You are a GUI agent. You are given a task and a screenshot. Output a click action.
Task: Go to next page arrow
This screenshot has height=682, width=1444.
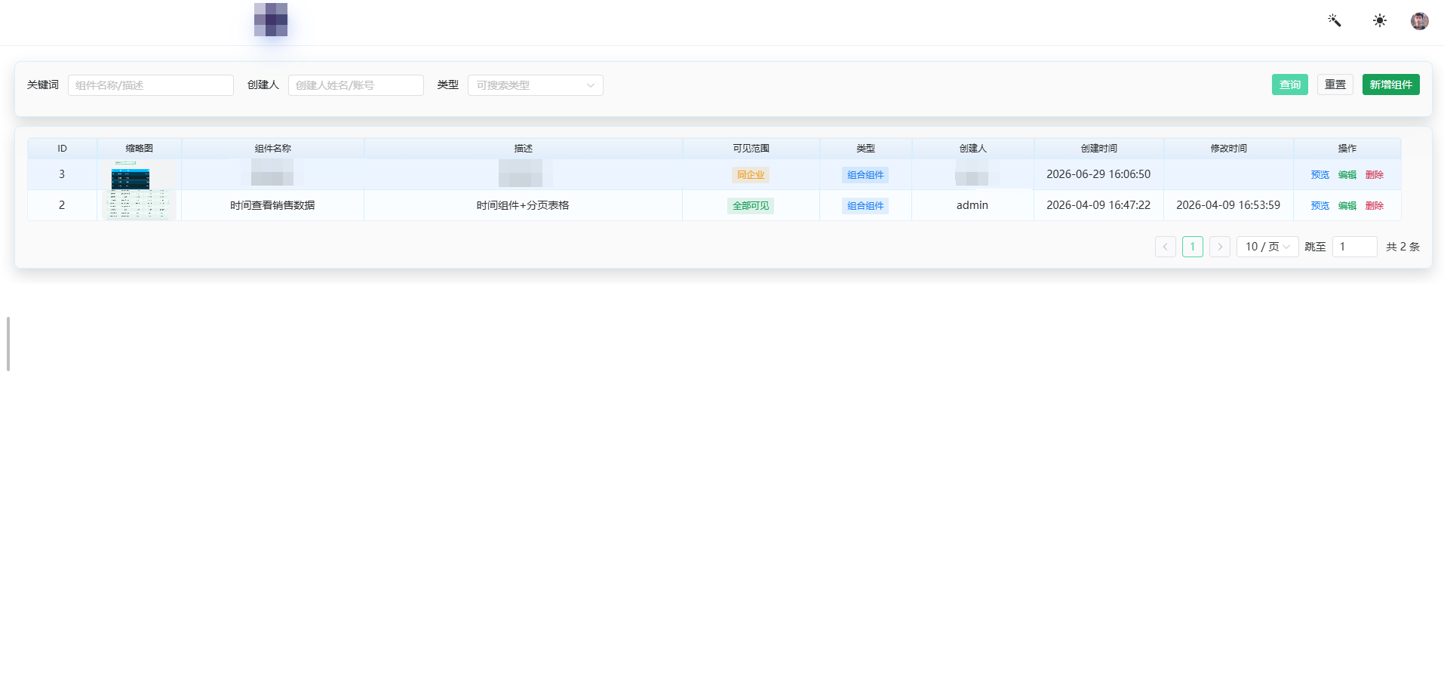click(1219, 247)
